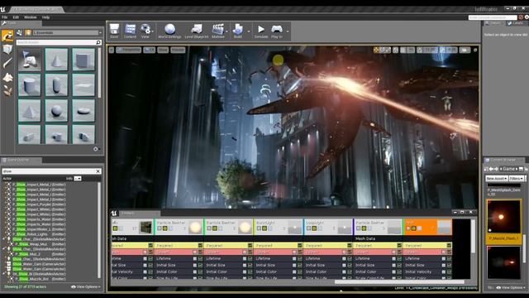Open View Options in the Scene Outliner
Screen dimensions: 529x298
[86, 287]
